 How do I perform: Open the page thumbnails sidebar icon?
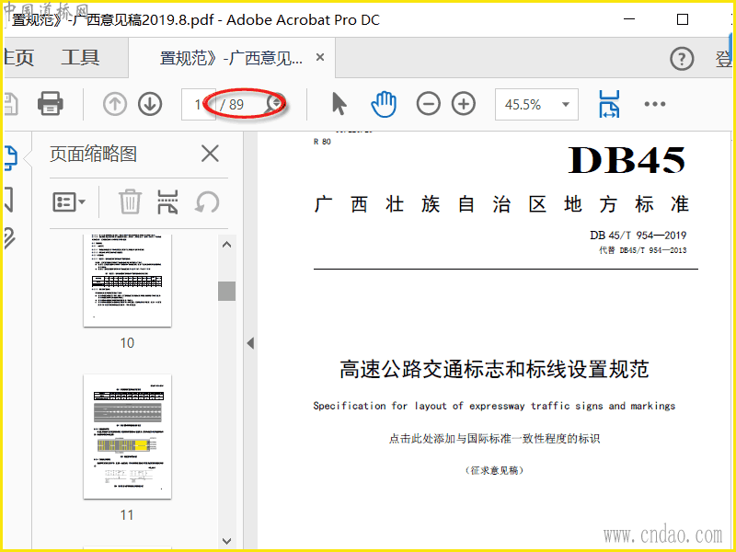[x=10, y=157]
